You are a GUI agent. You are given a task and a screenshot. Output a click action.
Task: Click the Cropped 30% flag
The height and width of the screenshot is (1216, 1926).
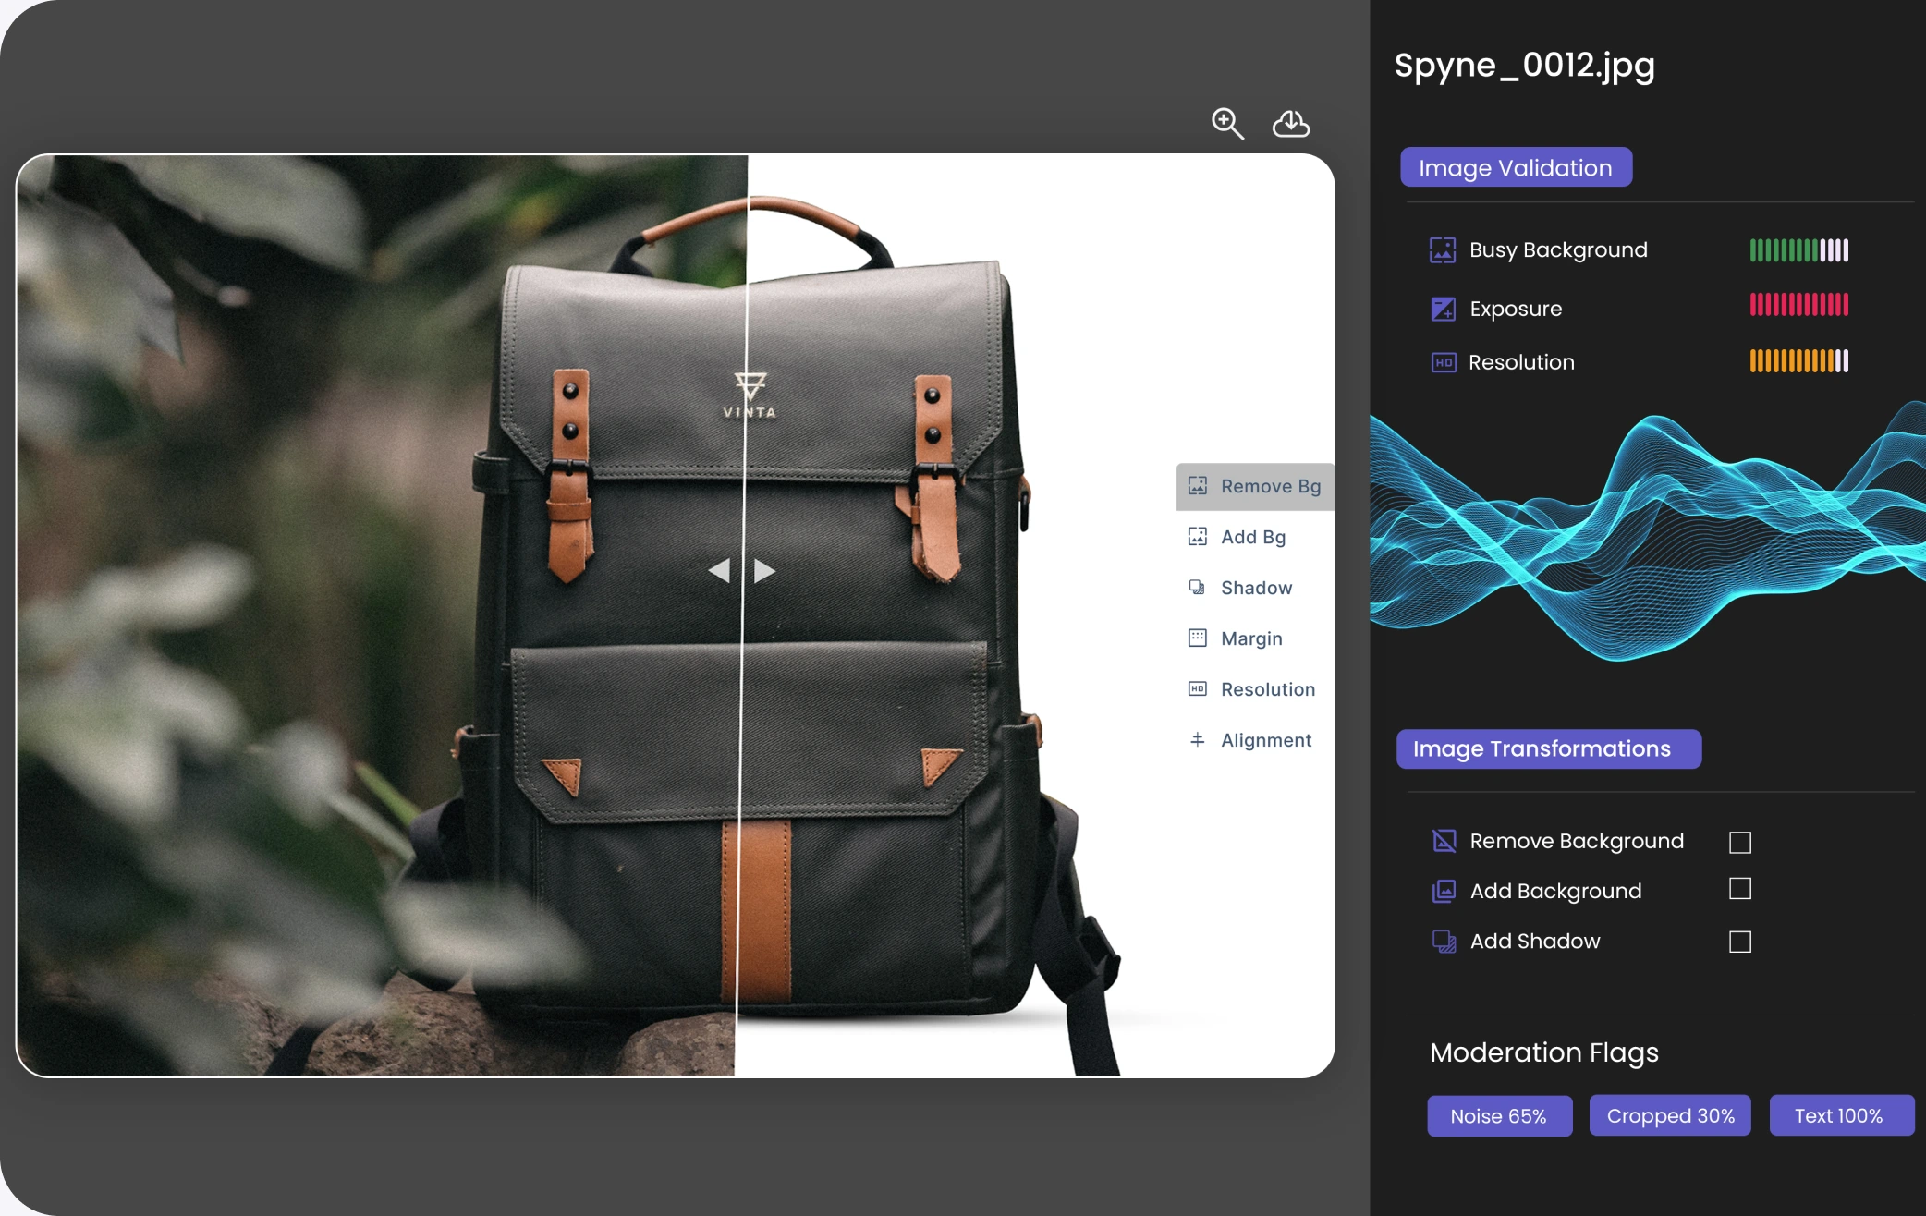[x=1670, y=1116]
